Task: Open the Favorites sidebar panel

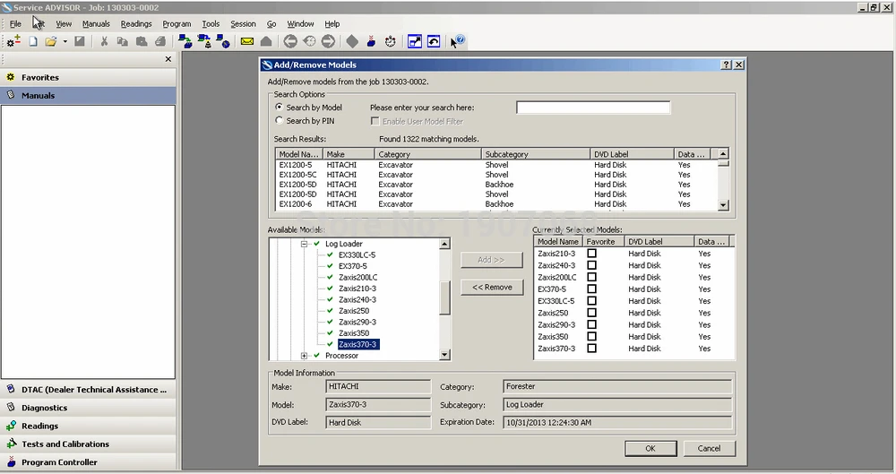Action: [x=40, y=77]
